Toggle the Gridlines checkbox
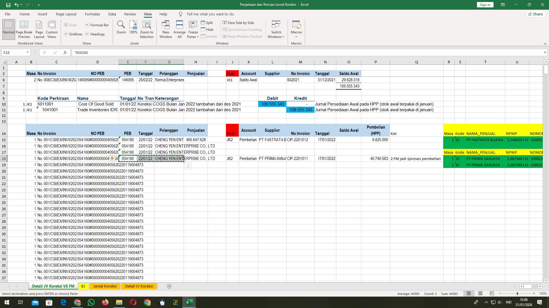Screen dimensions: 549x308 tap(66, 34)
